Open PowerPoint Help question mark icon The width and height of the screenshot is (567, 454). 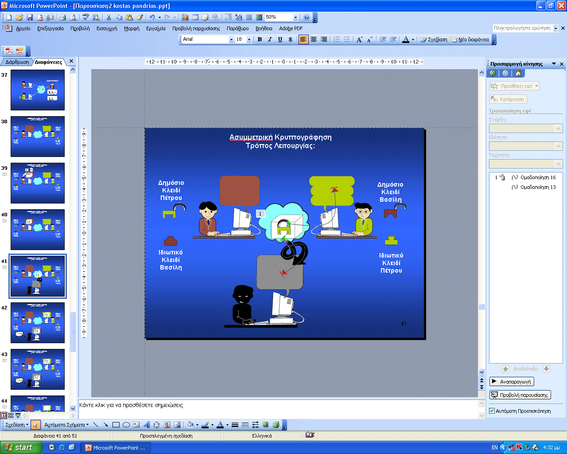pyautogui.click(x=307, y=17)
